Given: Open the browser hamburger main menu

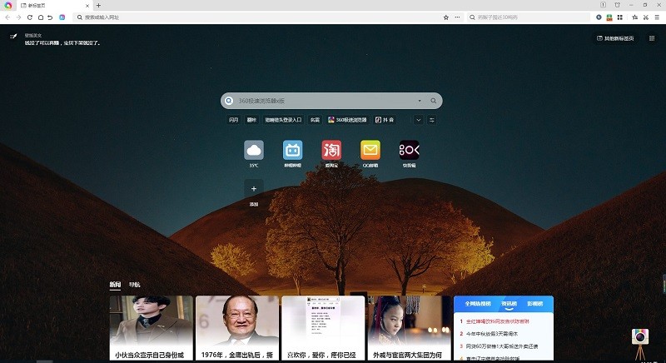Looking at the screenshot, I should (658, 17).
